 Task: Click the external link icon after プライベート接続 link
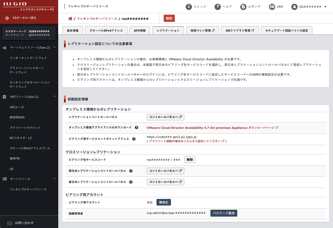point(223,141)
